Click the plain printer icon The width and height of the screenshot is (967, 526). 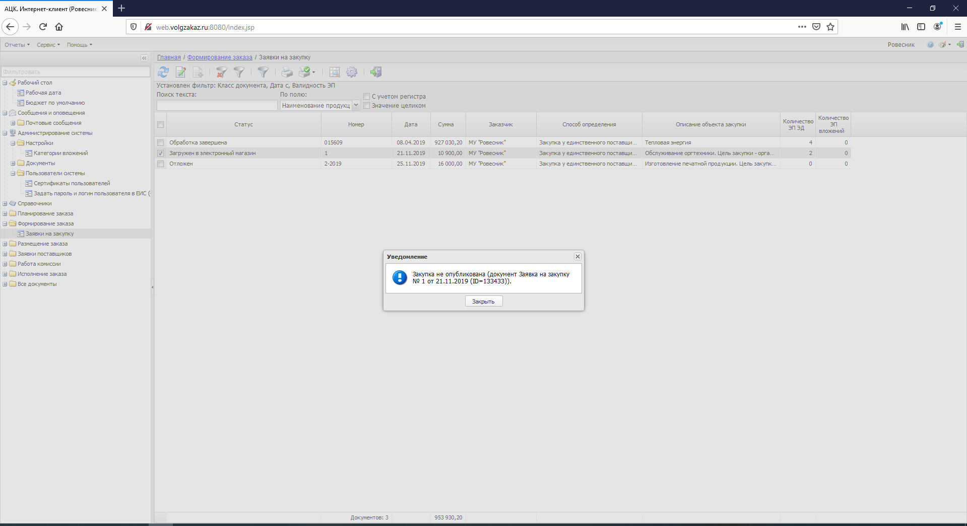[287, 72]
